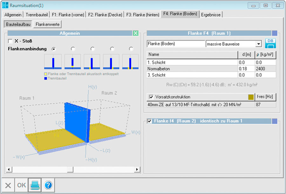Click the Flanke (Boden) name field
This screenshot has width=286, height=194.
(x=176, y=44)
